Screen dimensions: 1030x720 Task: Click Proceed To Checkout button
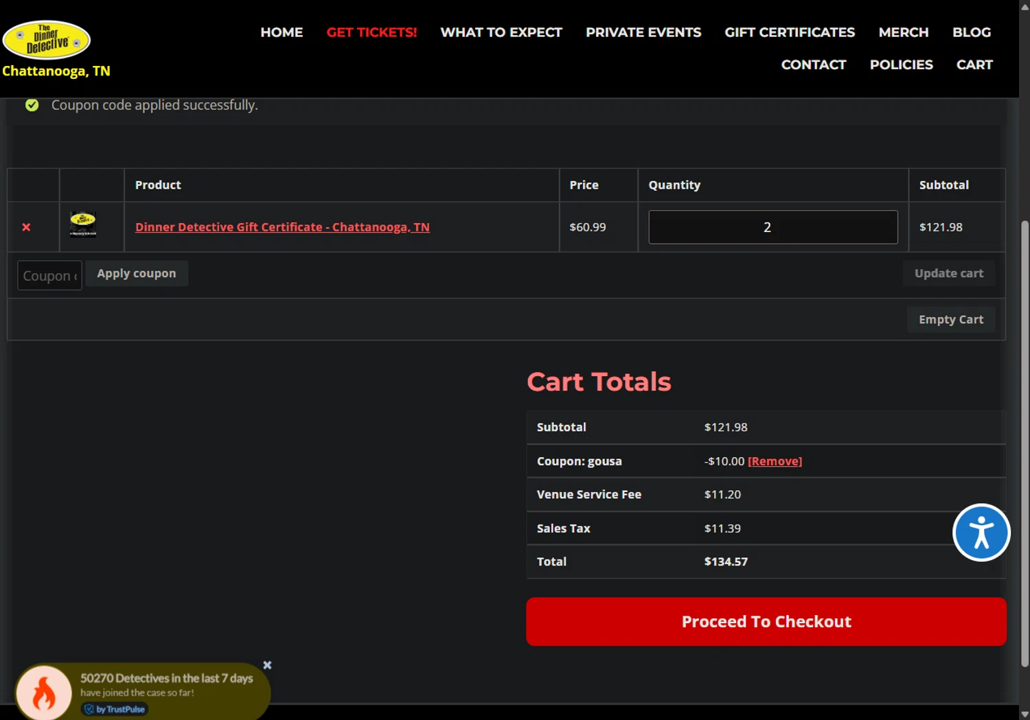pos(766,621)
